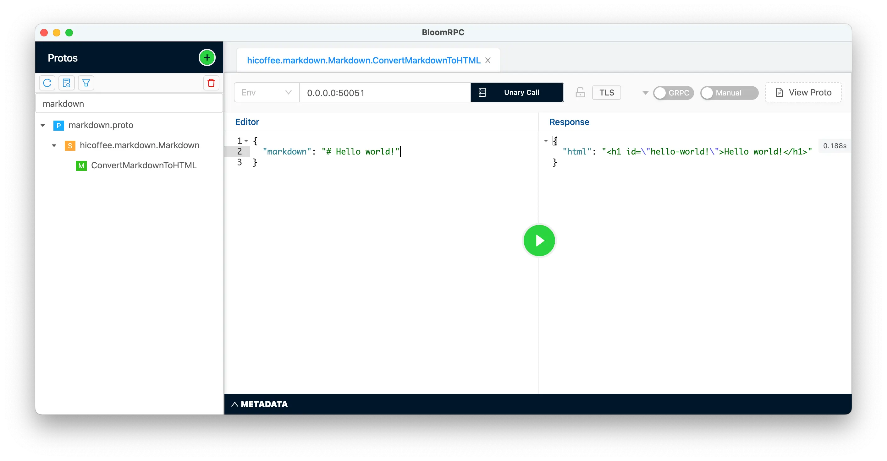
Task: Click the green plus to add a proto file
Action: (x=207, y=57)
